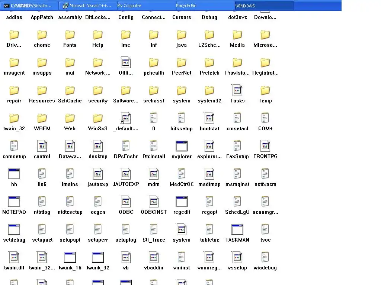381x285 pixels.
Task: Click the "bitssetup" file label
Action: coord(182,129)
